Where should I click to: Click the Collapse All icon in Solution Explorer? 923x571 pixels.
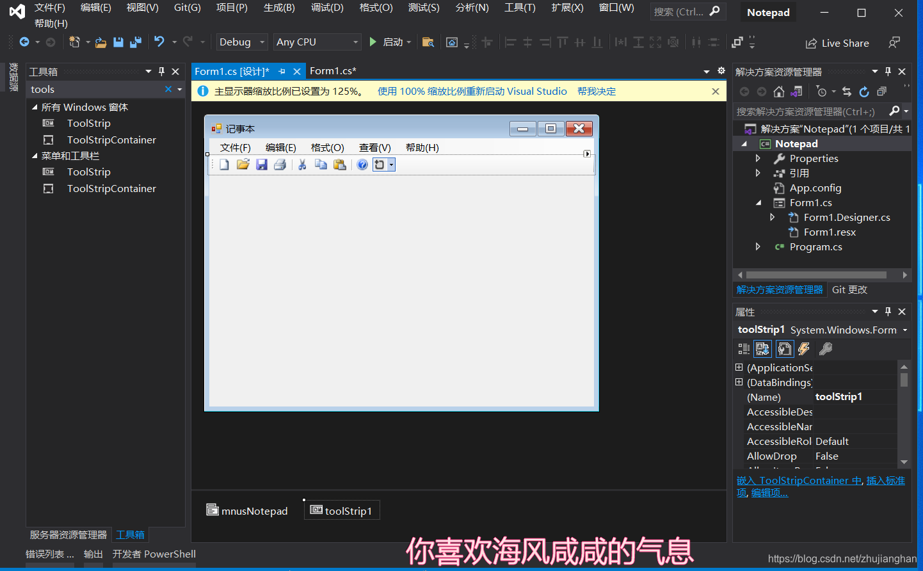pyautogui.click(x=882, y=92)
